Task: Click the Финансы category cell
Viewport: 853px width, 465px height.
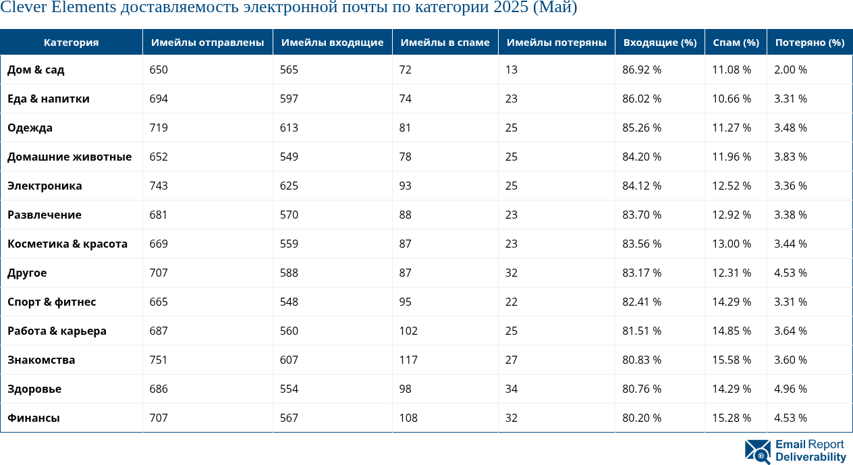Action: point(34,418)
